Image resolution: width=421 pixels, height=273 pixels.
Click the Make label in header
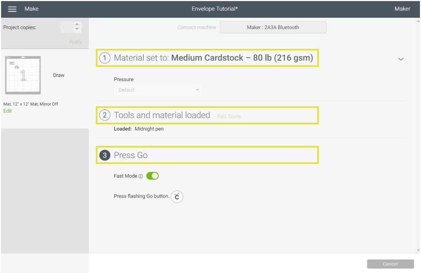(32, 9)
